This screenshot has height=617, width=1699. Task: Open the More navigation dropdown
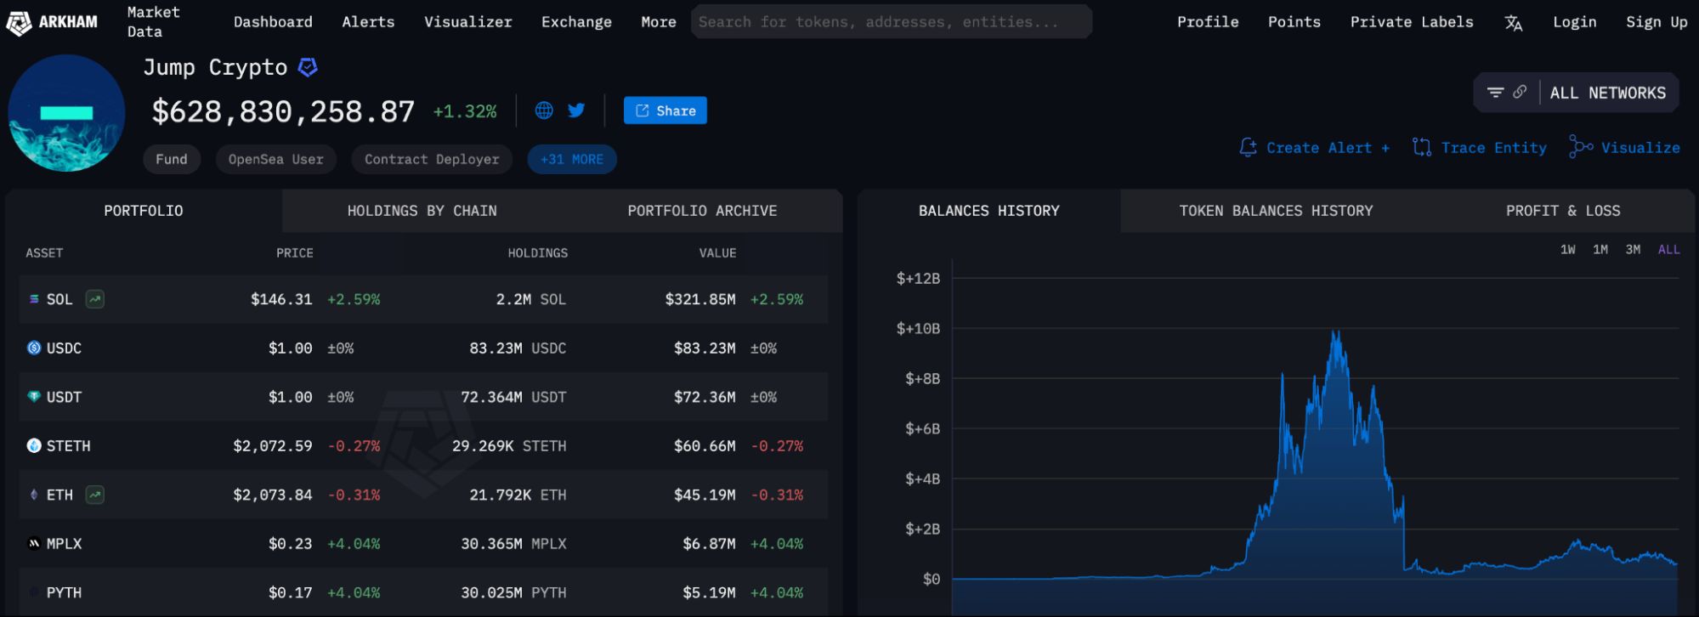click(658, 22)
